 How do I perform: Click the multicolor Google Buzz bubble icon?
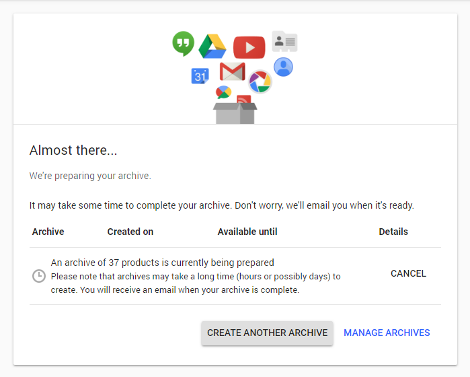pyautogui.click(x=223, y=92)
